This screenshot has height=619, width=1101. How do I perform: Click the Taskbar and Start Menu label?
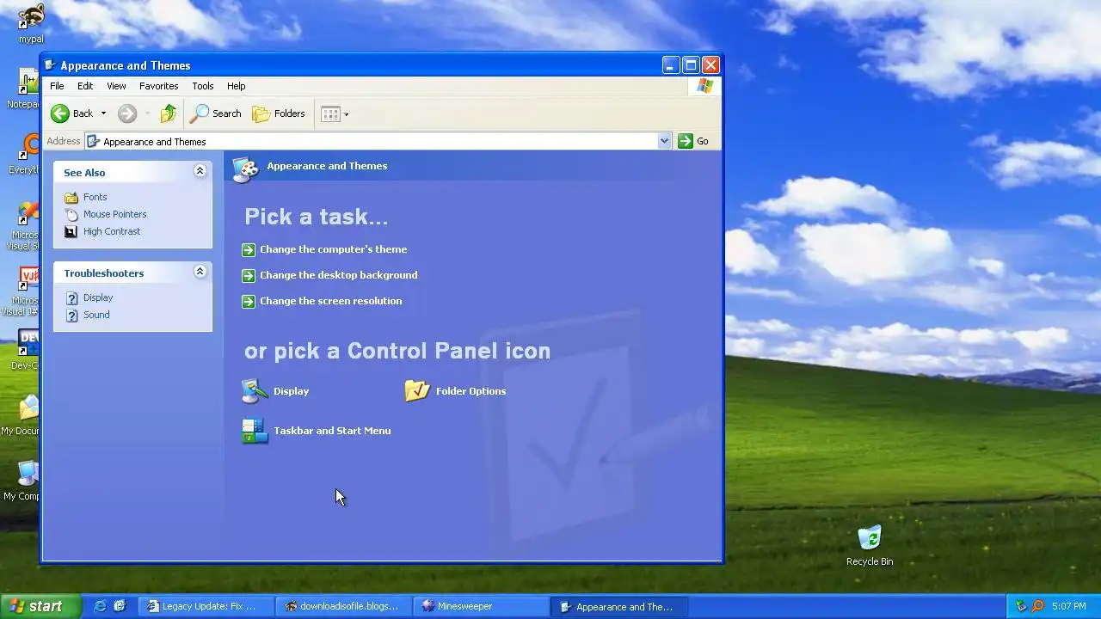coord(332,431)
